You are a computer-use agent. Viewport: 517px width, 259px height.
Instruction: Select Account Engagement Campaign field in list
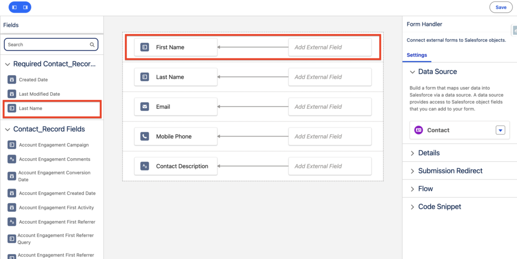point(54,145)
